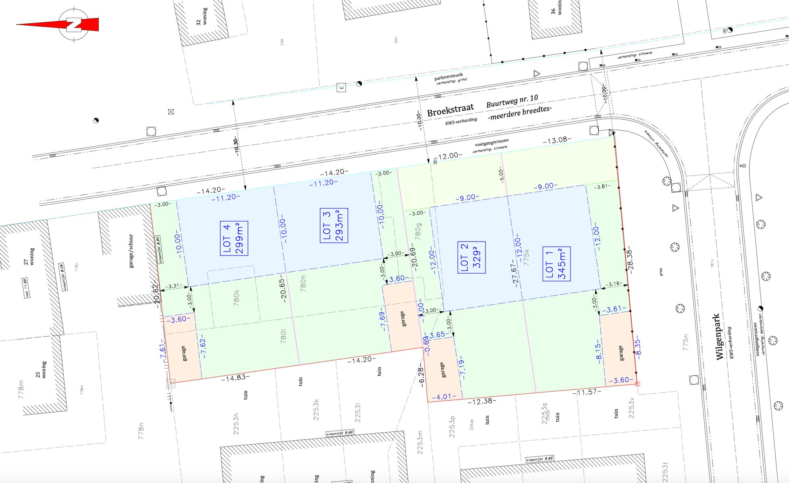
Task: Click the parkeerstrook label
Action: pos(449,76)
